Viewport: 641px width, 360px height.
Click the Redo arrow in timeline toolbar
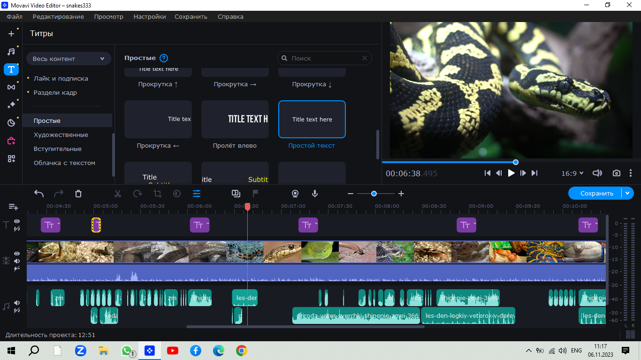(59, 194)
